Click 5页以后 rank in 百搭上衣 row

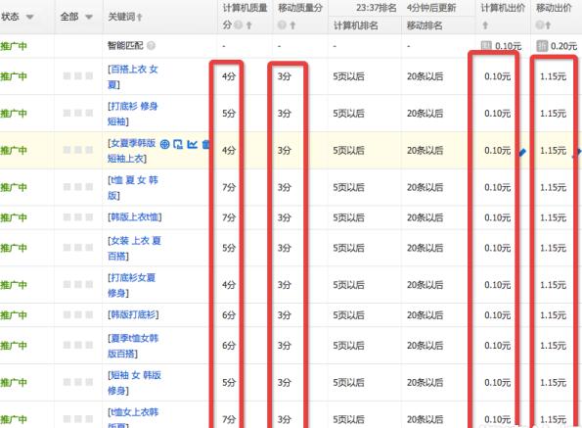pos(348,76)
